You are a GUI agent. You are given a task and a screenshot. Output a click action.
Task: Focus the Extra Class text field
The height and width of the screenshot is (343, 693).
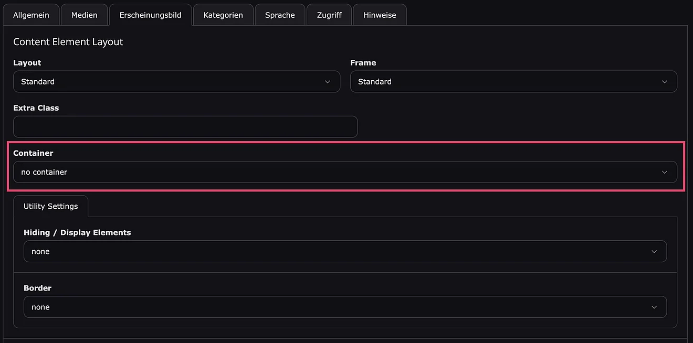click(x=185, y=127)
